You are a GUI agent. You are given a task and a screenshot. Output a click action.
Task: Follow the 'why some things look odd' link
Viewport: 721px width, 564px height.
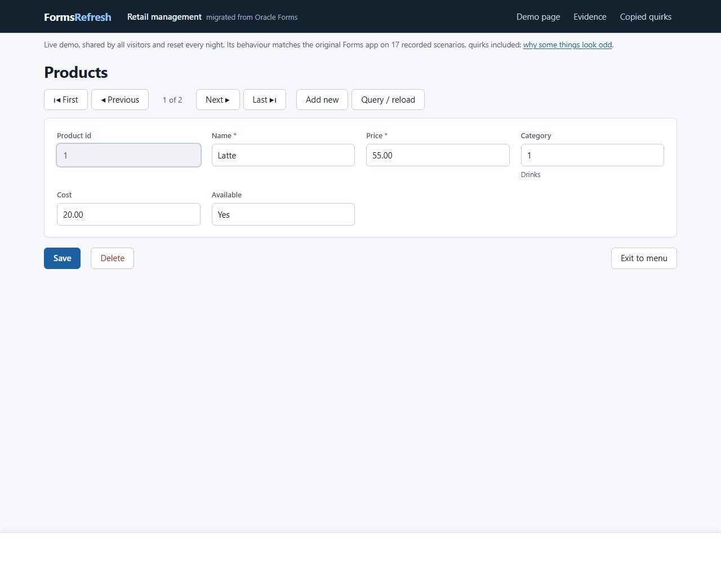567,45
